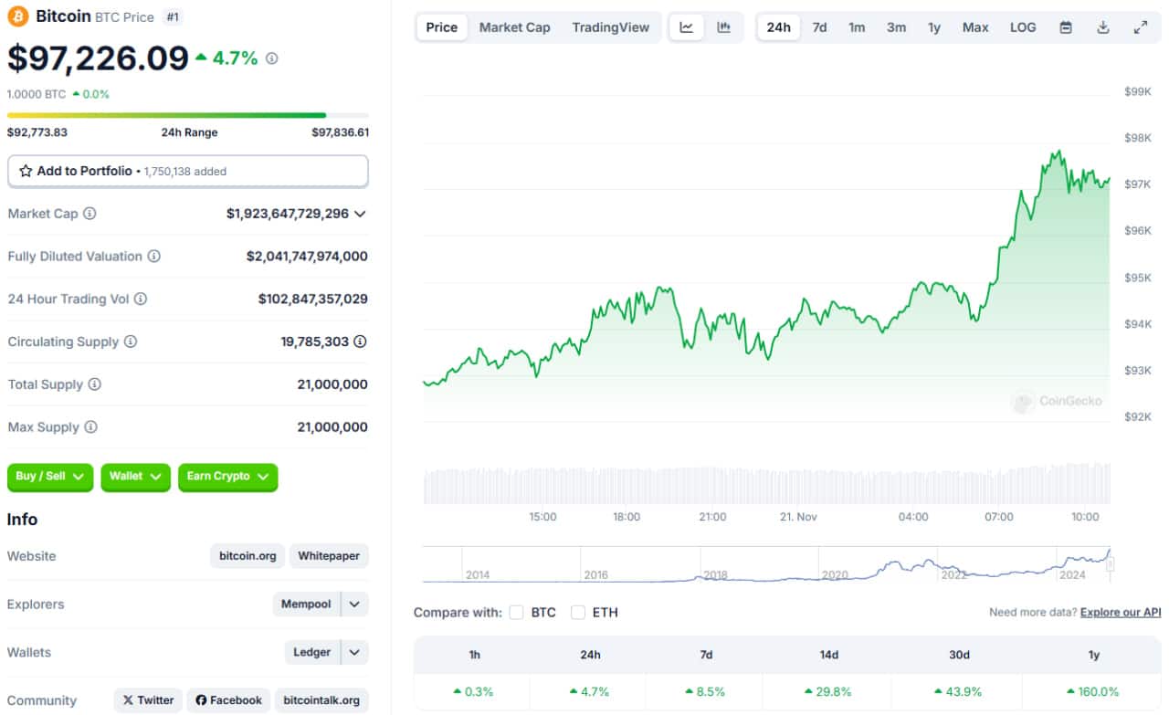Open the Max Supply info icon
This screenshot has height=715, width=1169.
coord(90,427)
